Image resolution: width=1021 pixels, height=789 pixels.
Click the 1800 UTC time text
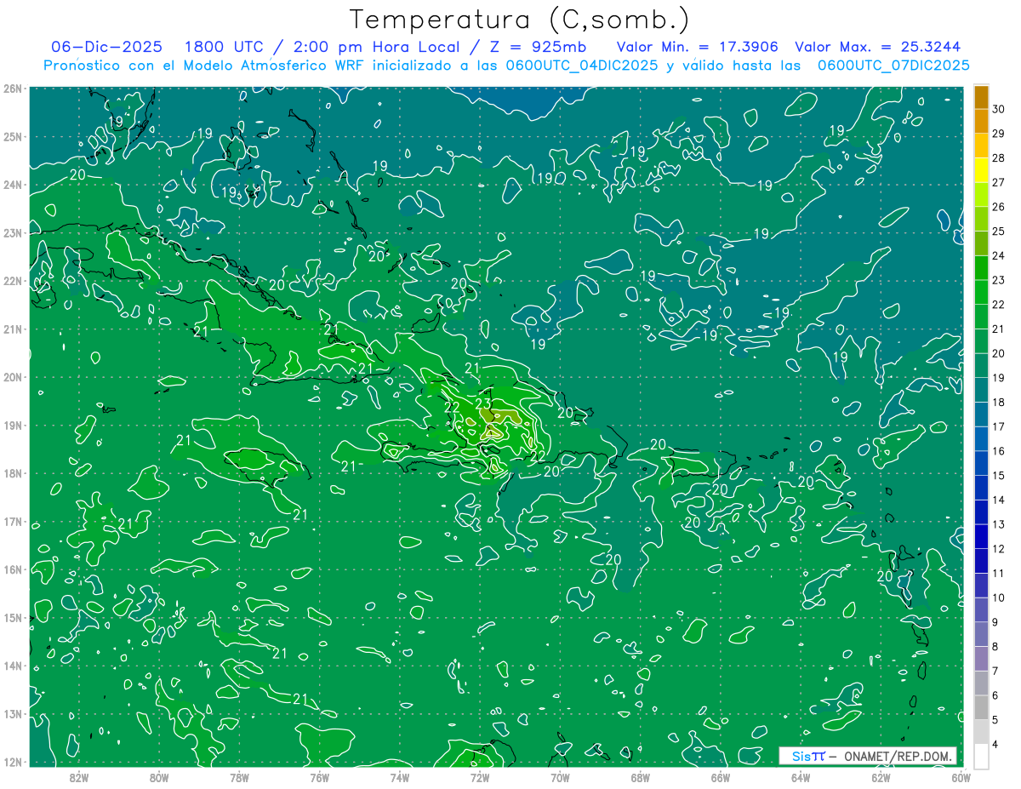tap(223, 46)
